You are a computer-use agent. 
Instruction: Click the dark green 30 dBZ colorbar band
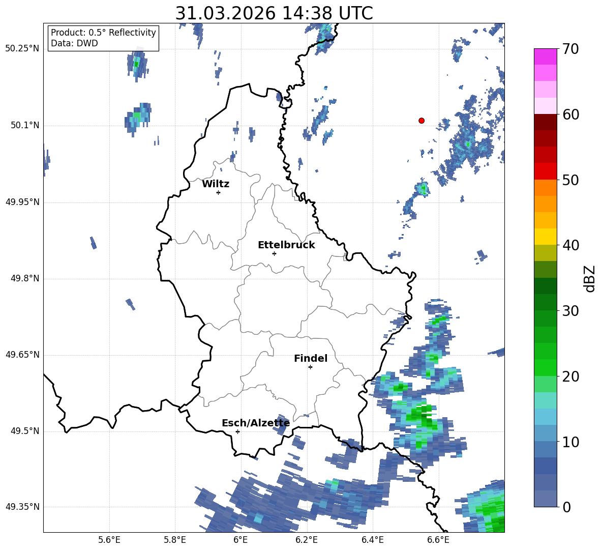click(545, 302)
